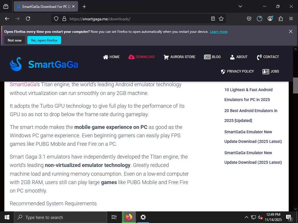Click the ID card jobs icon

pos(266,71)
